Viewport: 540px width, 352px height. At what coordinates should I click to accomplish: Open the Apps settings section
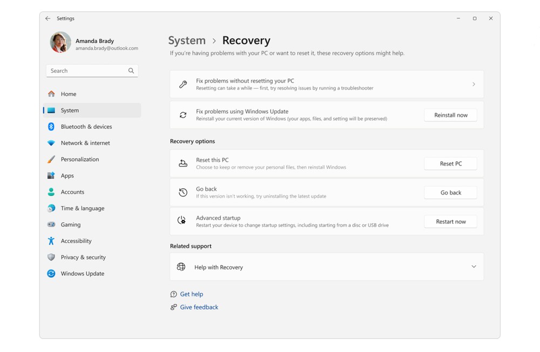(92, 176)
